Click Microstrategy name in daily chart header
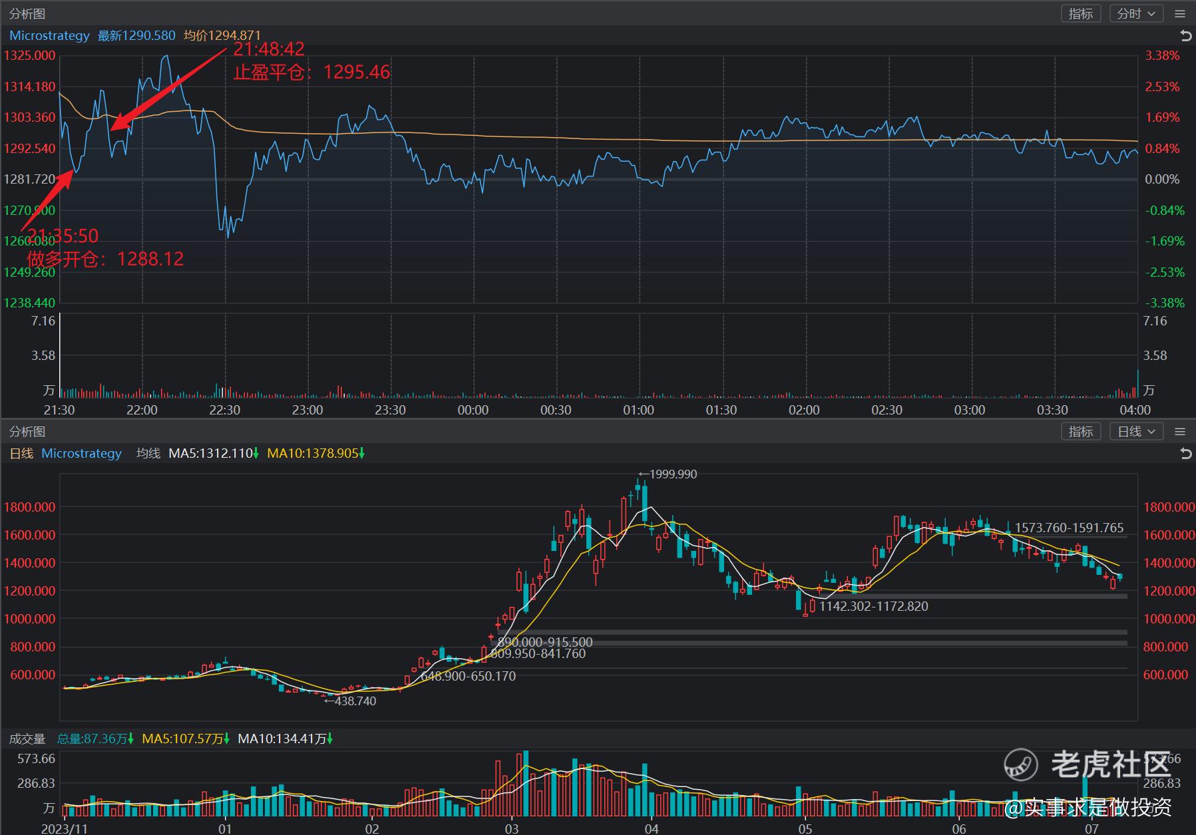Screen dimensions: 1196x835 point(81,453)
